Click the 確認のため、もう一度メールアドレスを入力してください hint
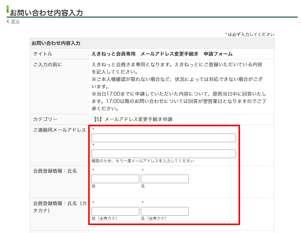 (x=143, y=161)
